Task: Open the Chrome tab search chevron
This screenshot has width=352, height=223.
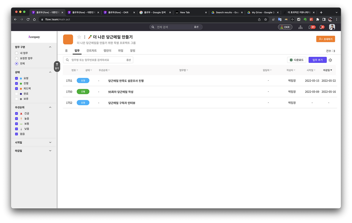Action: click(336, 12)
